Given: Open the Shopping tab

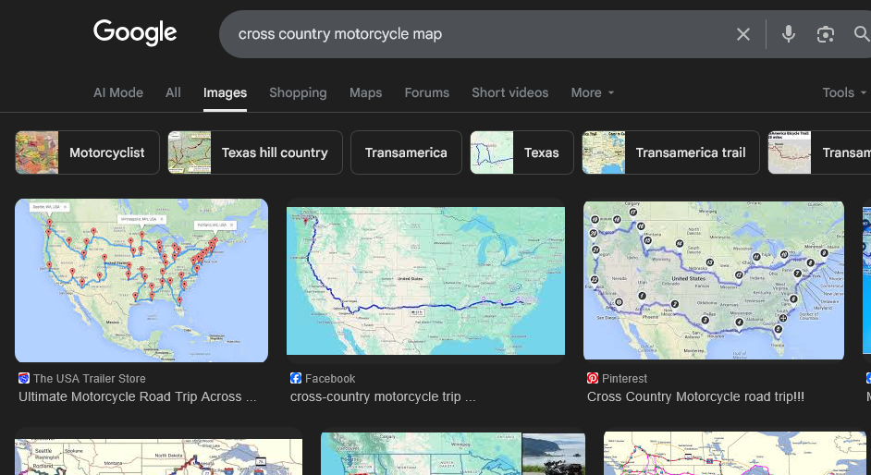Looking at the screenshot, I should click(298, 92).
